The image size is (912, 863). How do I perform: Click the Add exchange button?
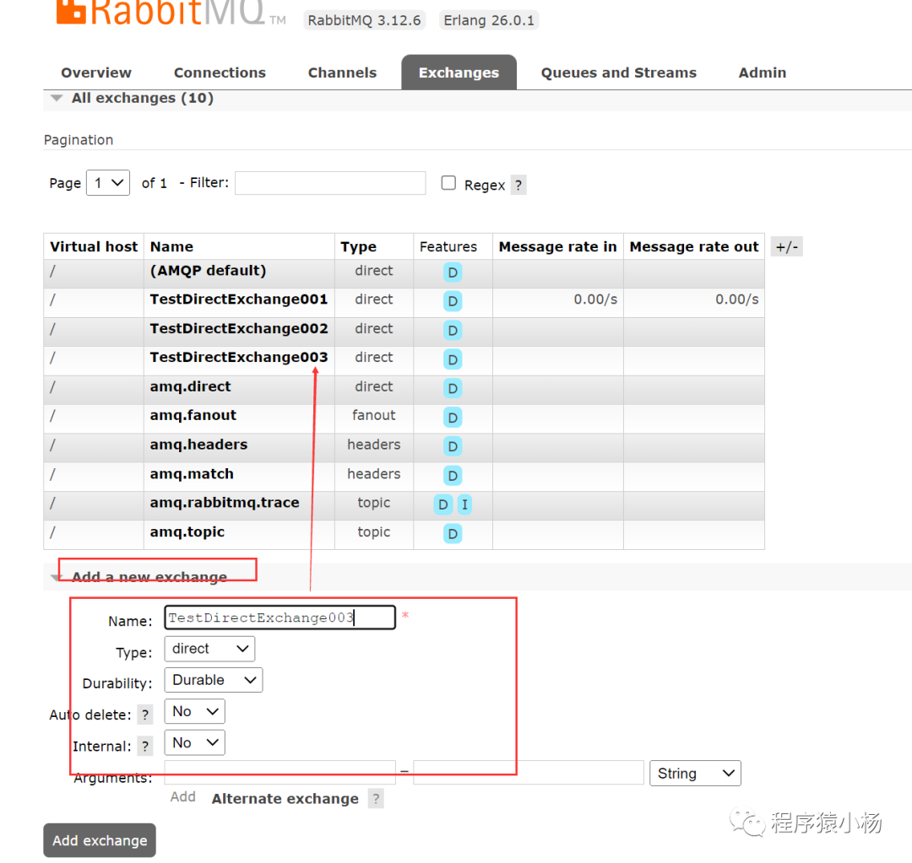pos(99,840)
